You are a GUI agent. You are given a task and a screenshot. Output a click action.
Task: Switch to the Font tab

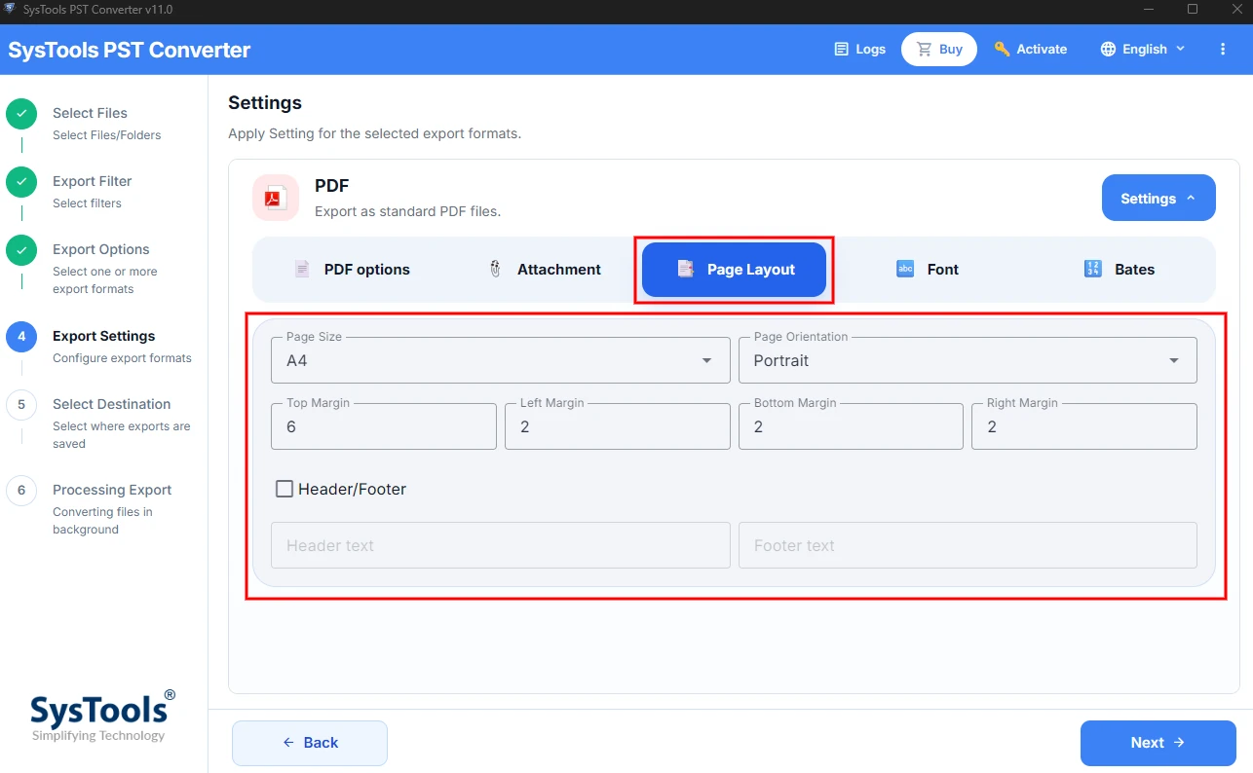pos(927,270)
